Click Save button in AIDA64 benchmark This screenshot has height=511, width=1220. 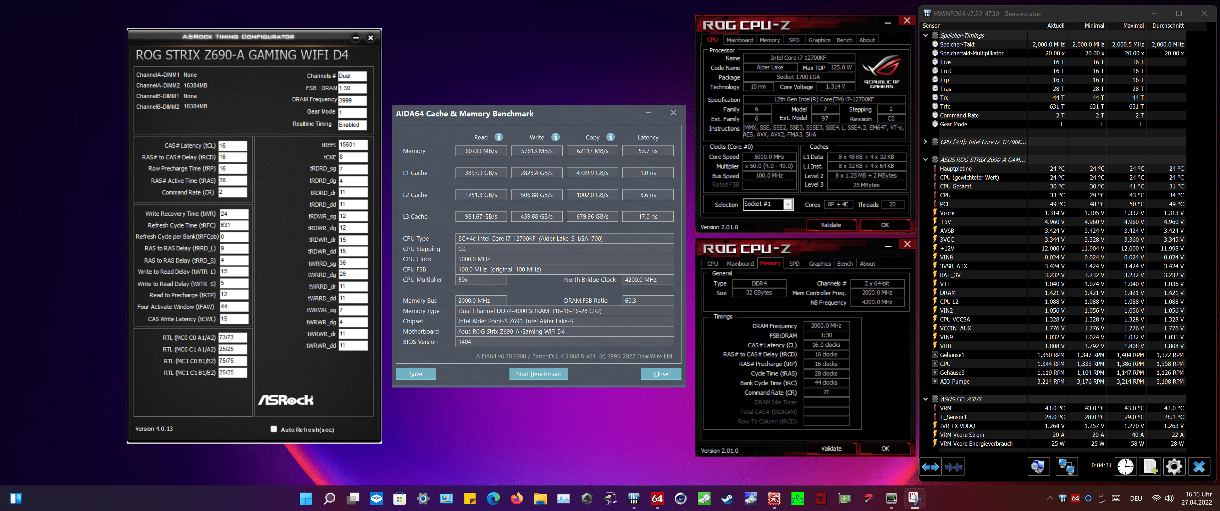click(x=416, y=374)
